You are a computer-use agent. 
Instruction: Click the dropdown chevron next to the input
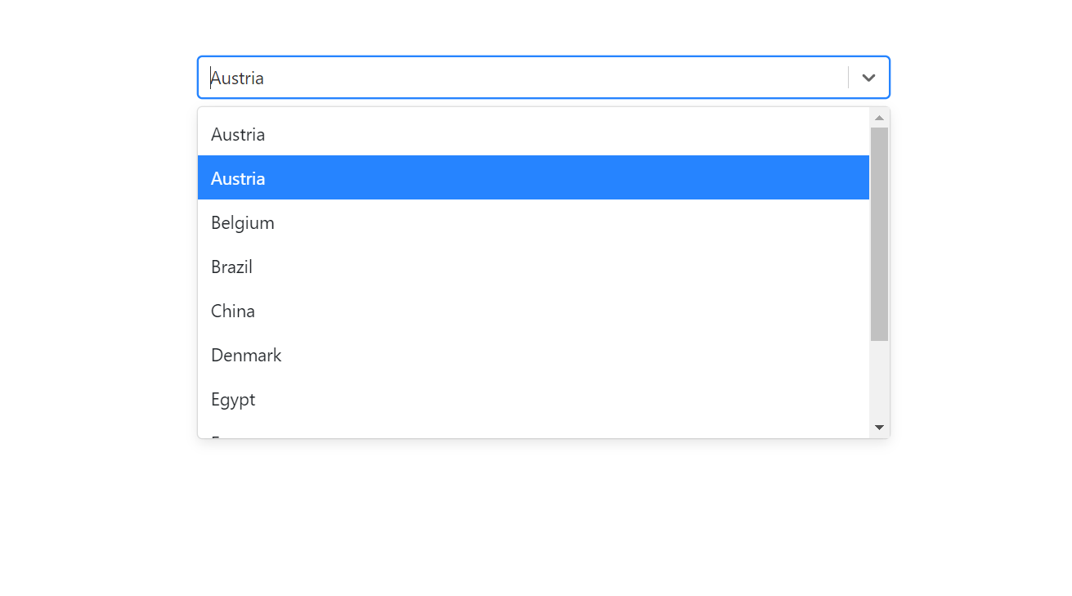click(x=868, y=77)
